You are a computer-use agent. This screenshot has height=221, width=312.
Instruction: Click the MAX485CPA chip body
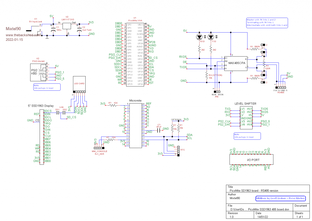(x=235, y=63)
